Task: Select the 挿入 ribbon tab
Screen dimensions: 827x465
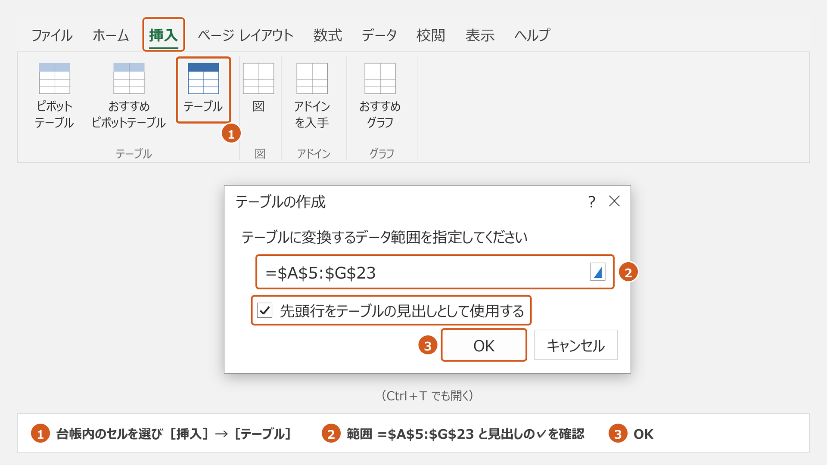Action: coord(163,35)
